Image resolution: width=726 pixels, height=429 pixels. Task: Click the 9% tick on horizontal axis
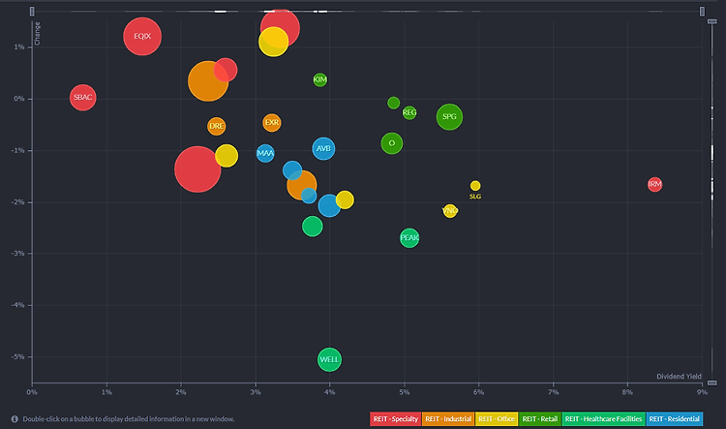tap(702, 392)
